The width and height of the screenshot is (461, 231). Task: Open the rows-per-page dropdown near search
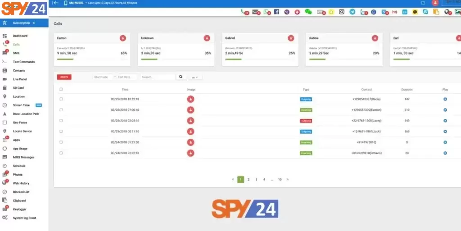pos(195,77)
